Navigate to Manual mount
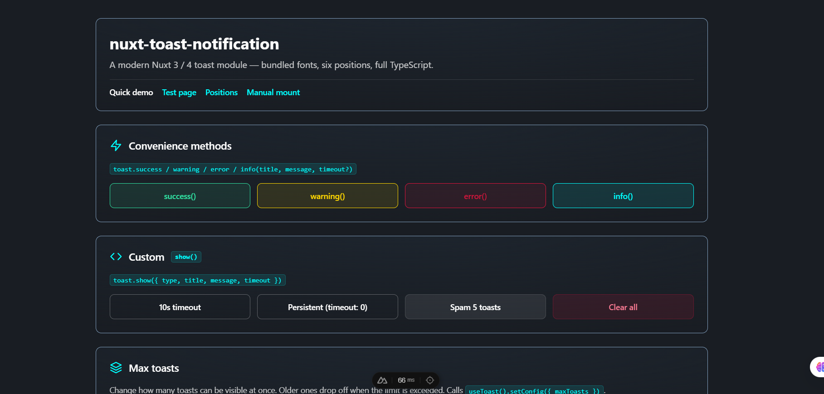824x394 pixels. coord(273,92)
